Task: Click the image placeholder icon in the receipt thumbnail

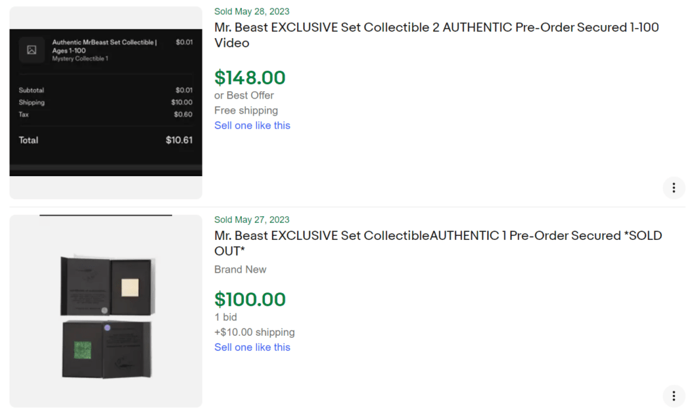Action: pyautogui.click(x=32, y=49)
